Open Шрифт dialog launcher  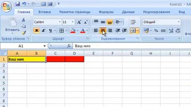click(x=87, y=38)
